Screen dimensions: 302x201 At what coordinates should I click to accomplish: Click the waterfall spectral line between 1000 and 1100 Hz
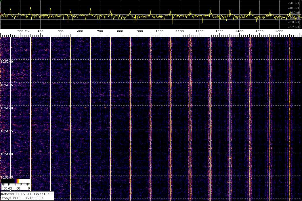(170, 118)
